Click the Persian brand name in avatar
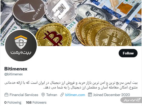This screenshot has height=106, width=142. 21,53
